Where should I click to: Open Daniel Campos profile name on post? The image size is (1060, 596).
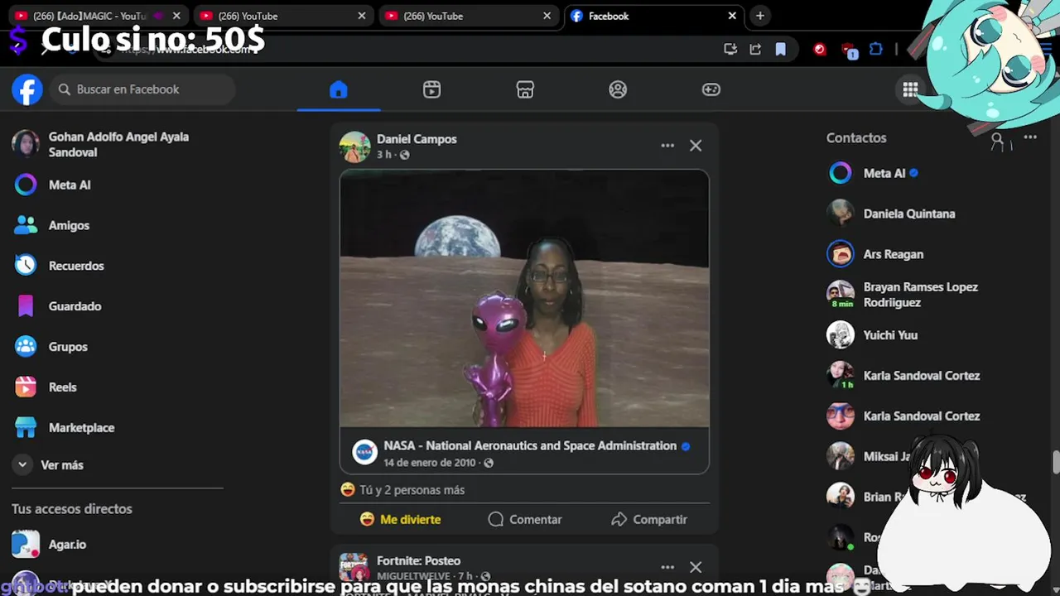coord(417,139)
